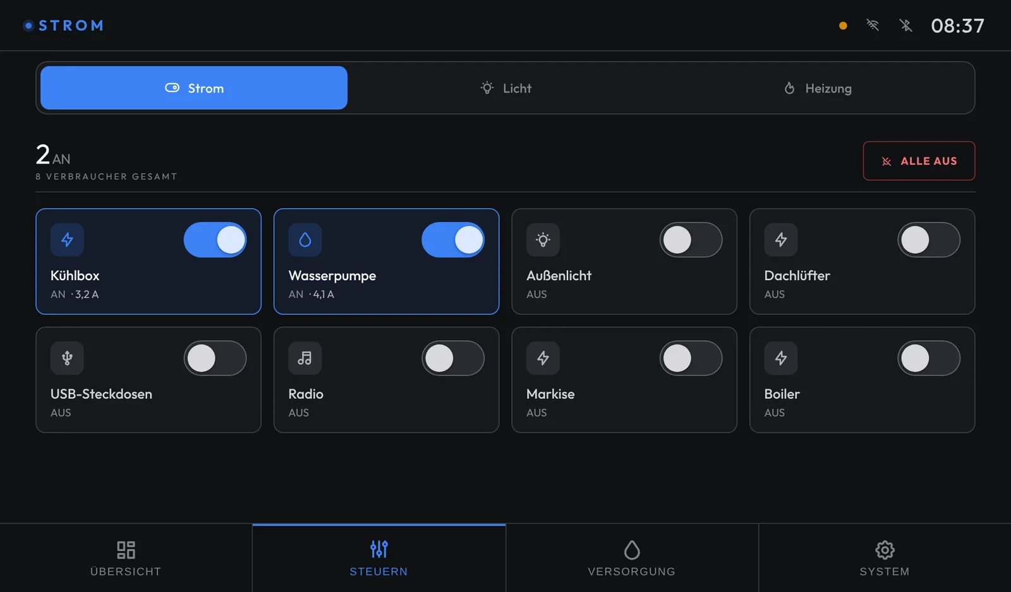Screen dimensions: 1011x592
Task: Switch to the Licht tab
Action: [505, 88]
